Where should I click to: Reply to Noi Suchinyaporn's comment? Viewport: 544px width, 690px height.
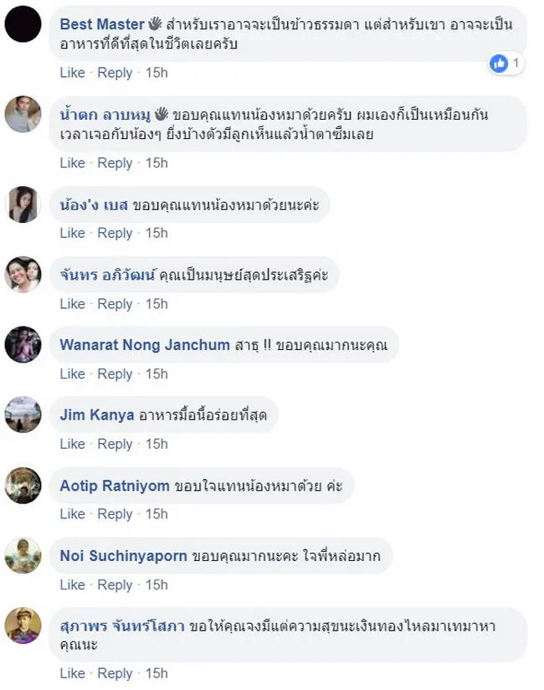(x=115, y=584)
